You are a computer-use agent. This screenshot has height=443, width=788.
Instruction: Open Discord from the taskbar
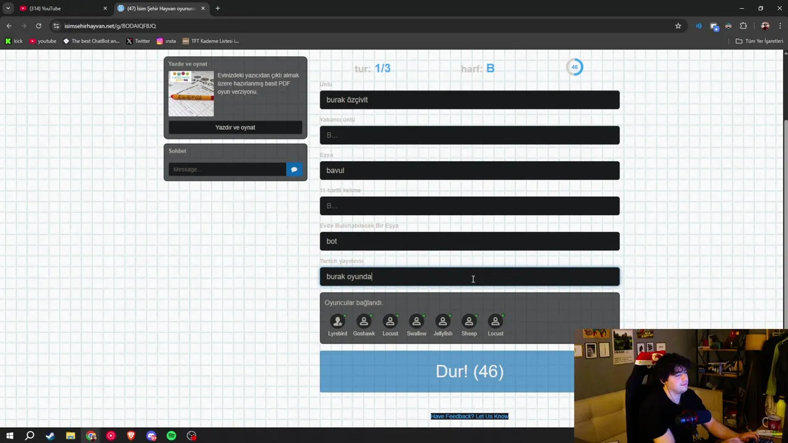click(151, 436)
